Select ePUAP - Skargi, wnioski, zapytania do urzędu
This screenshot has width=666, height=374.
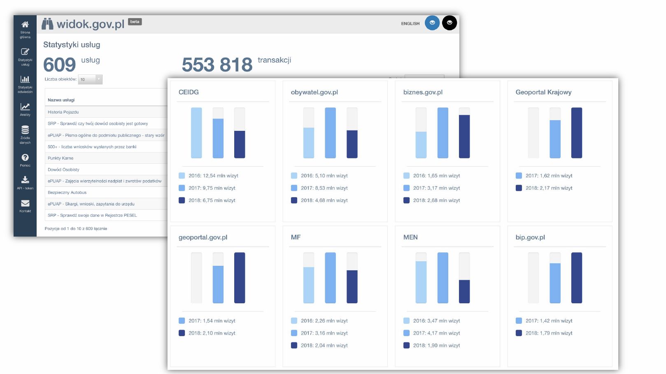[106, 204]
